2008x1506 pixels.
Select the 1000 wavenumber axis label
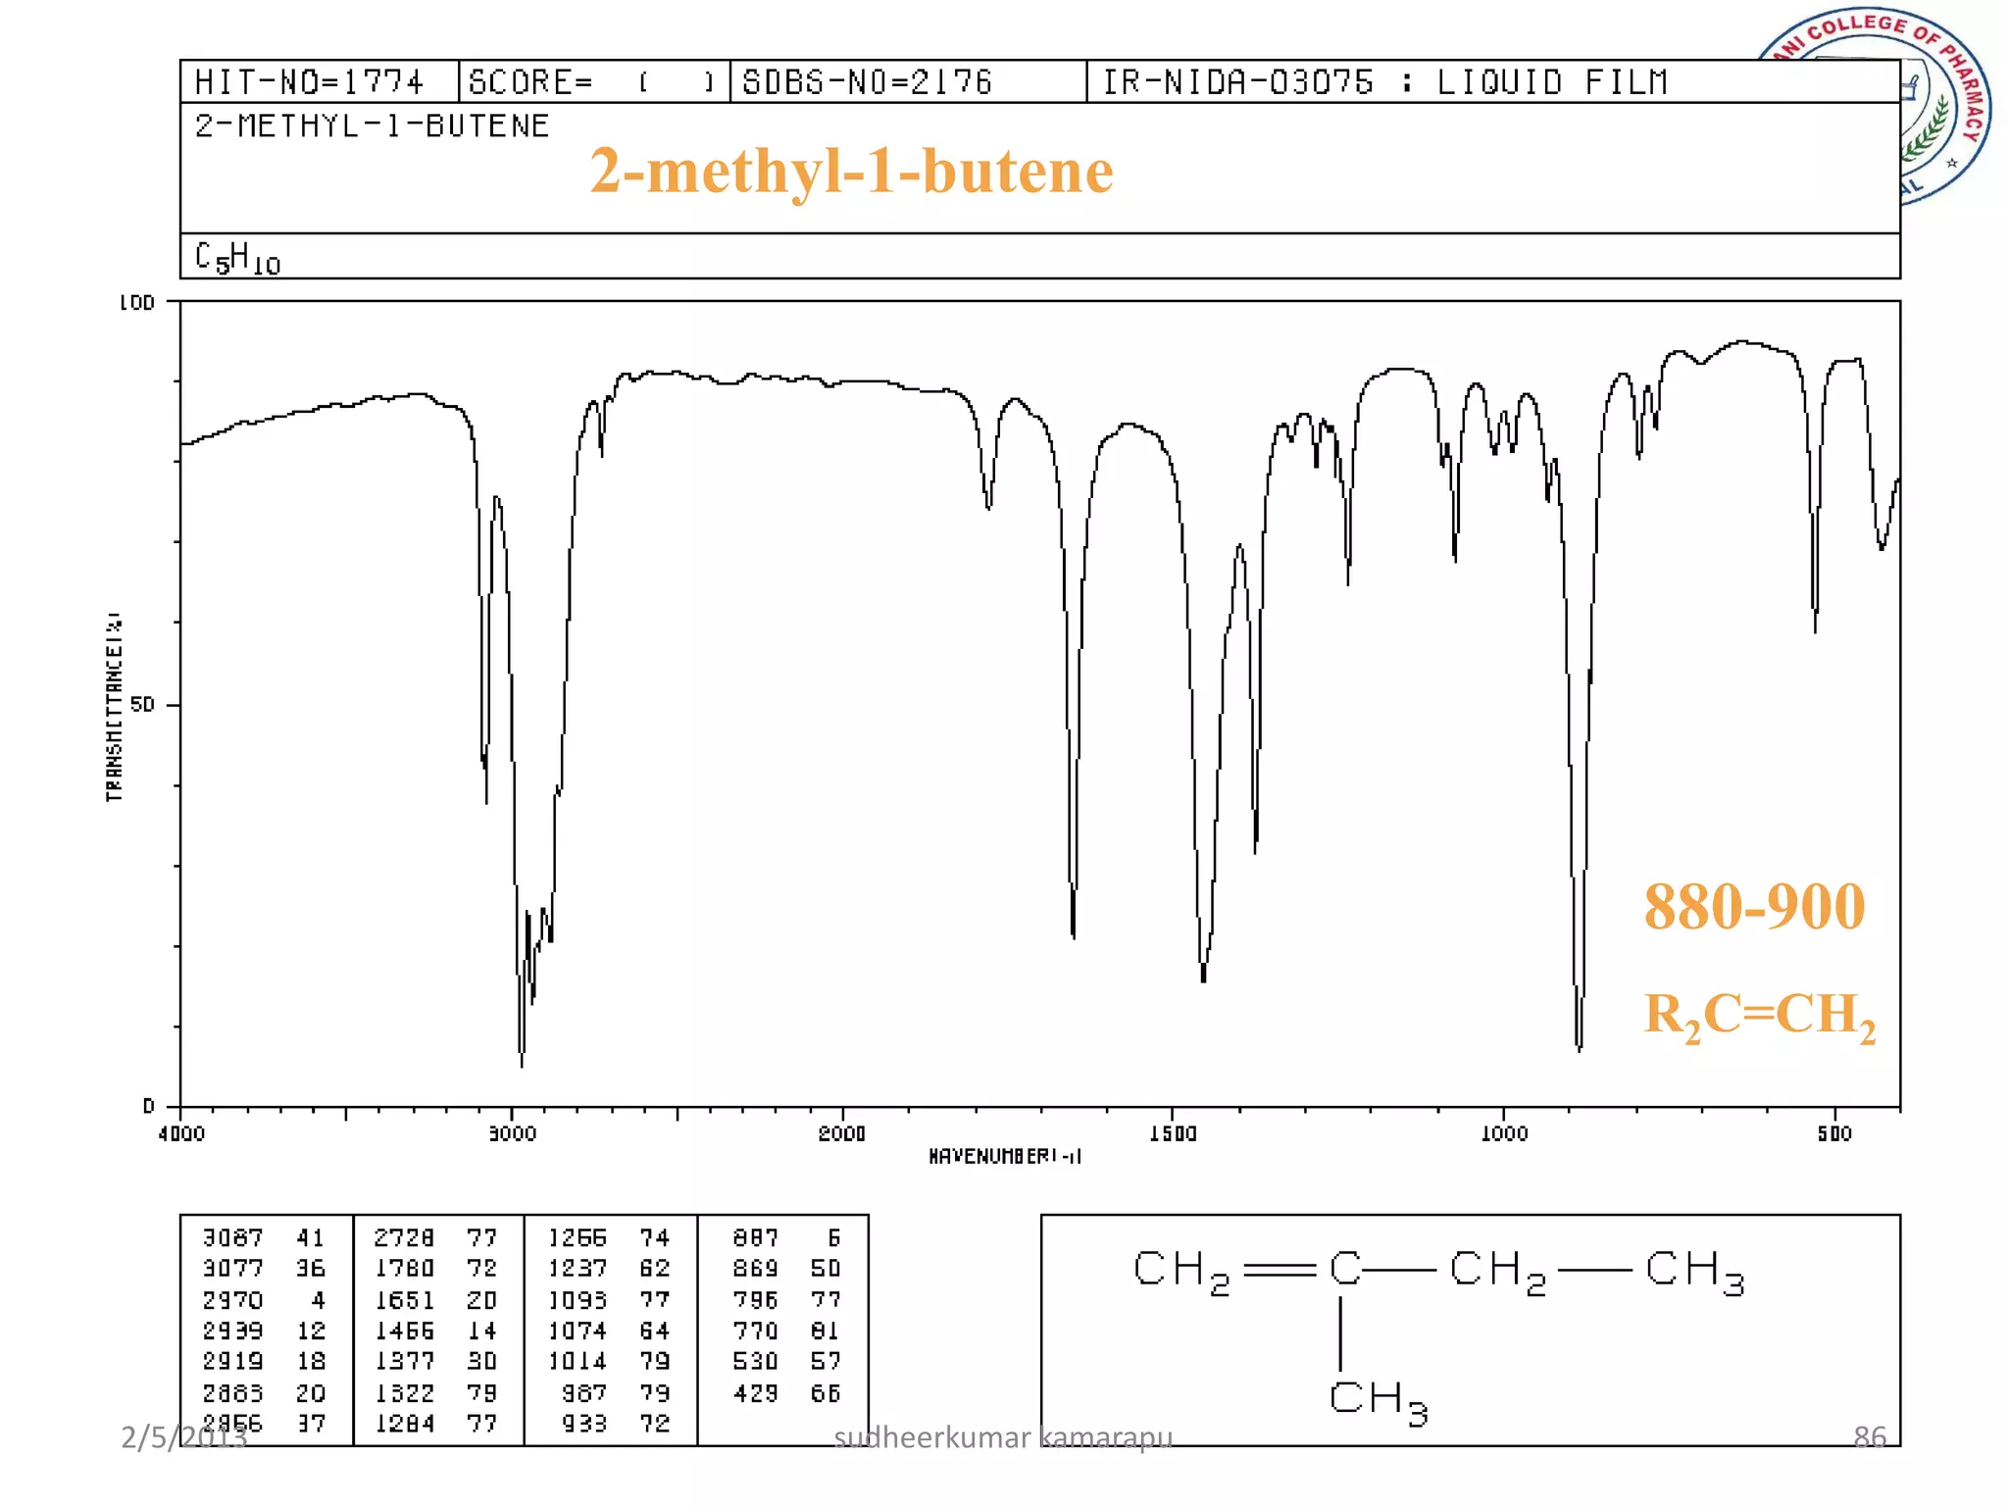1504,1134
